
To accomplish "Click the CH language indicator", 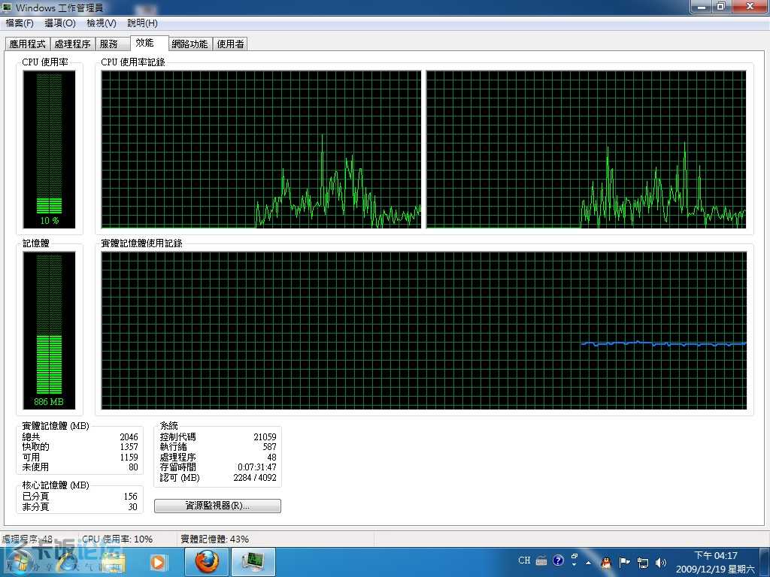I will pos(524,560).
